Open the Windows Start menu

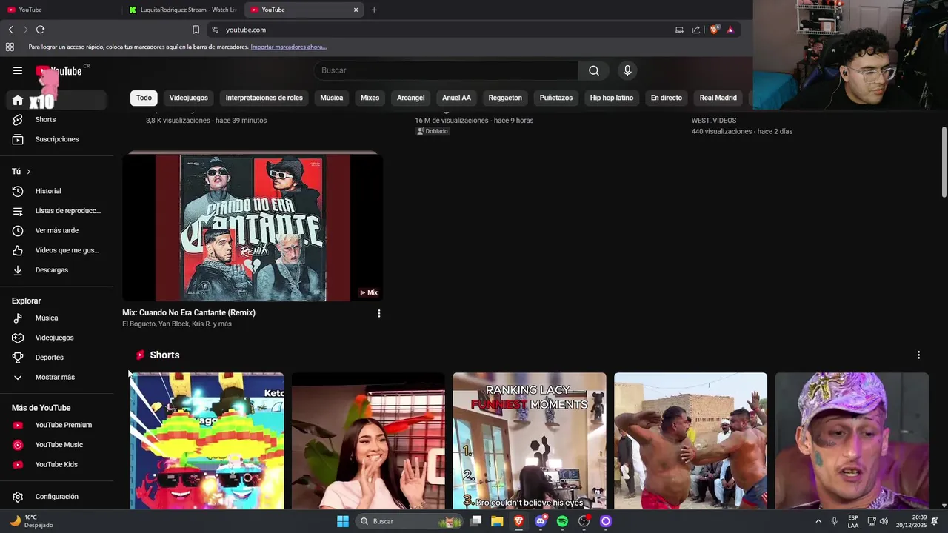coord(343,521)
